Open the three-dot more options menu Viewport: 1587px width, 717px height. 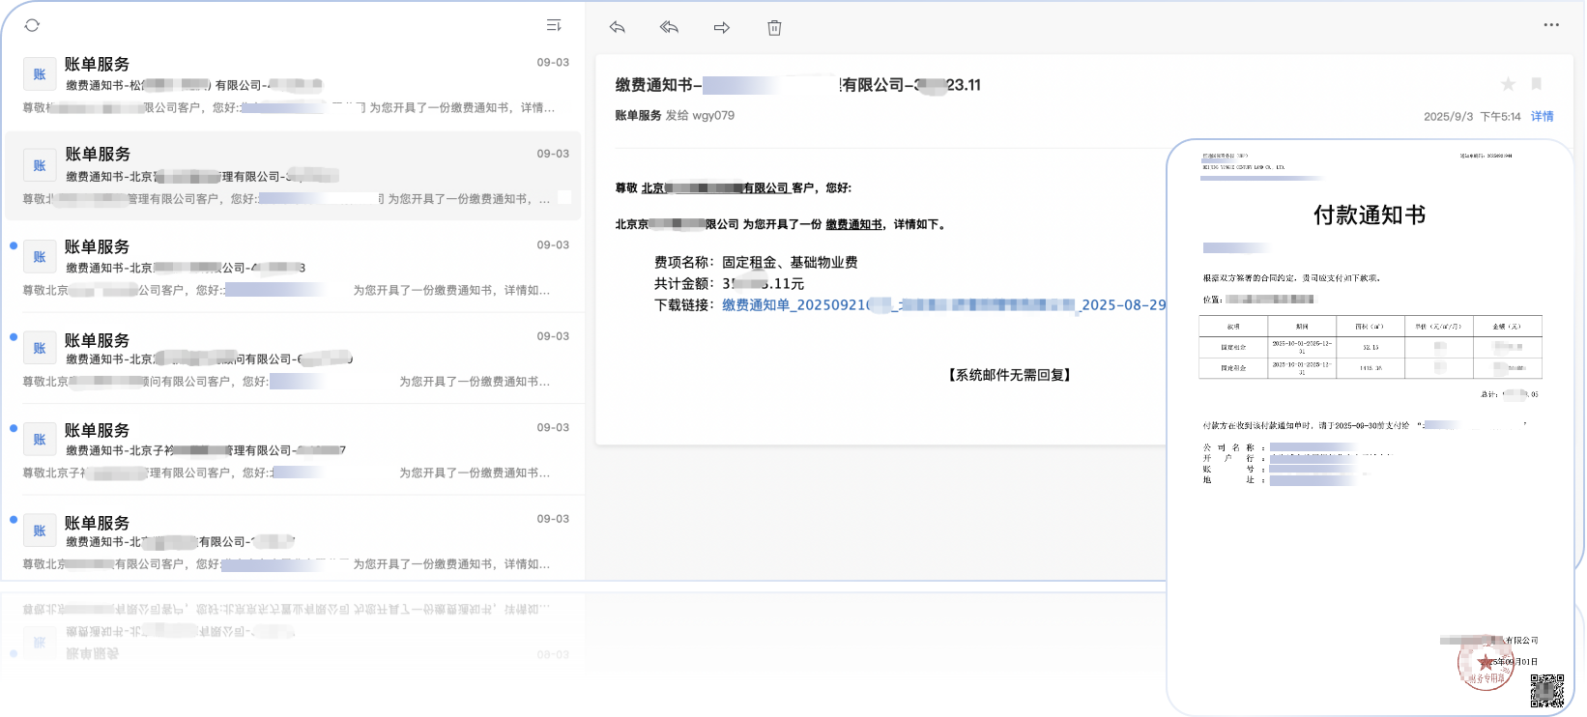[1551, 25]
